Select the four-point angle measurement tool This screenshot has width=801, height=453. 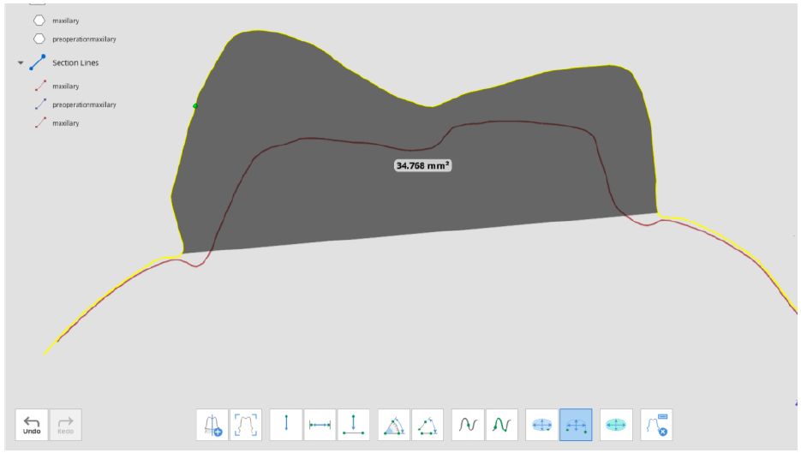[x=427, y=425]
